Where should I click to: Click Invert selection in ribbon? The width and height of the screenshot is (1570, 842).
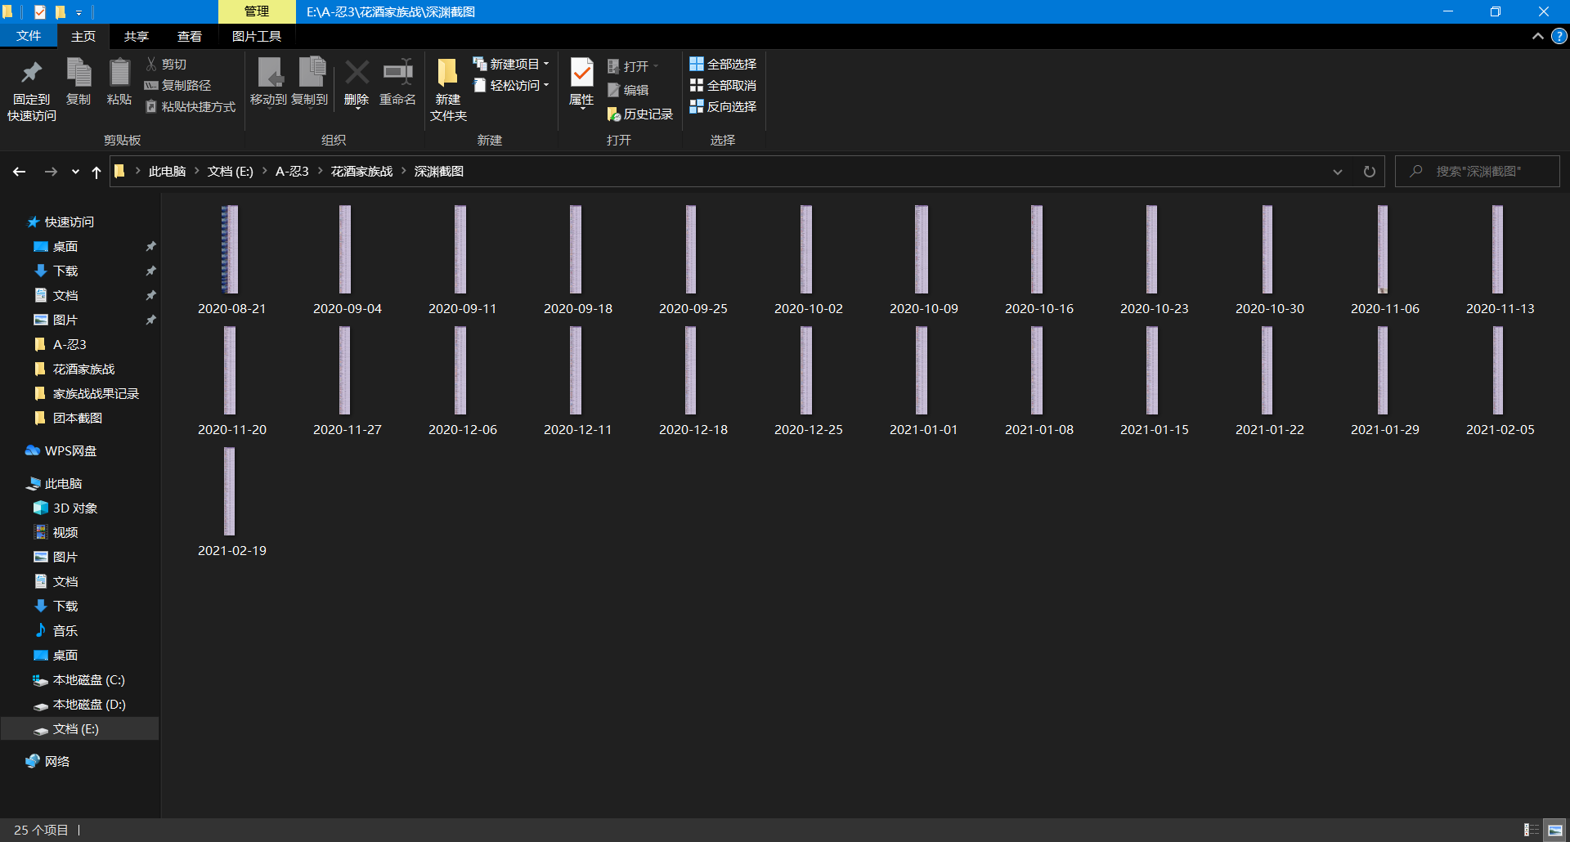coord(723,106)
